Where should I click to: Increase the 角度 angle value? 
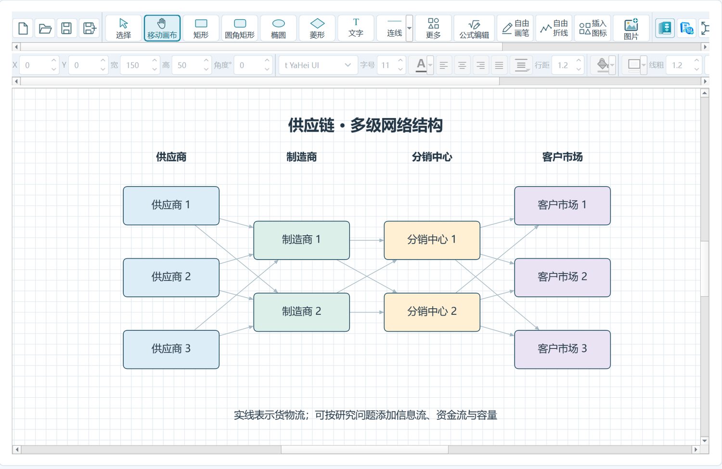coord(267,61)
